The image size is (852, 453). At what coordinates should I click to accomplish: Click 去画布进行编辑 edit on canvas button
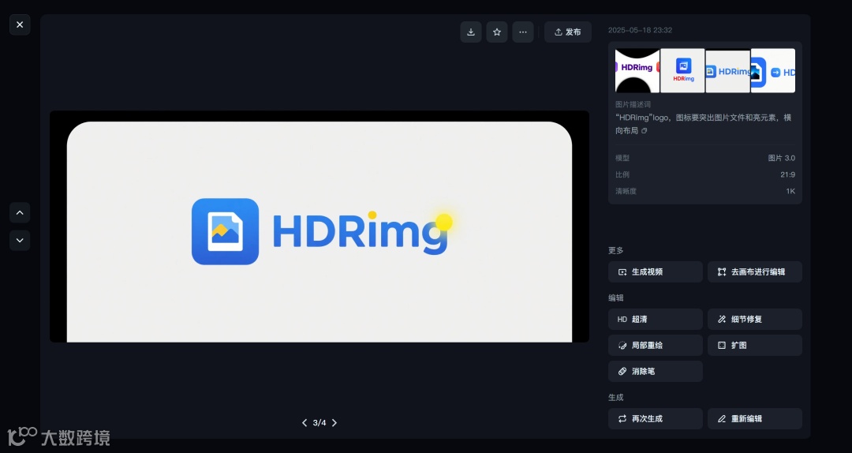pos(755,272)
